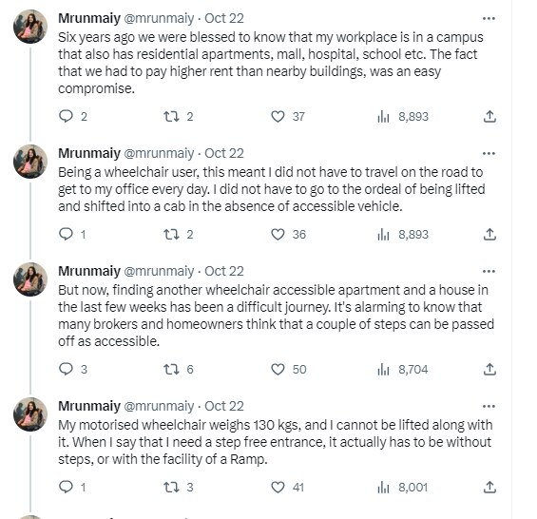
Task: Reply to the tweet about campus workplace
Action: pos(72,117)
